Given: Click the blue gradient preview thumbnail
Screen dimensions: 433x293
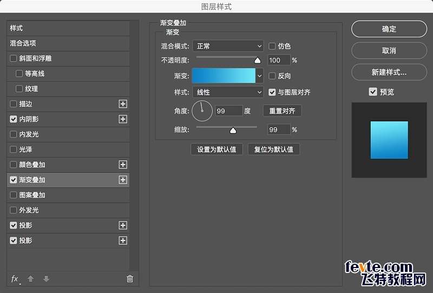Looking at the screenshot, I should [x=389, y=140].
